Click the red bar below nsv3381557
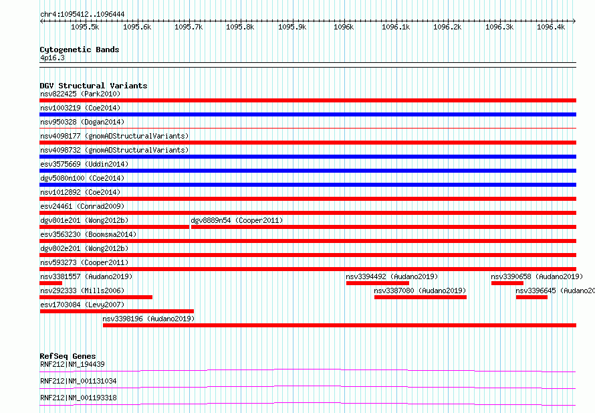 click(x=51, y=283)
